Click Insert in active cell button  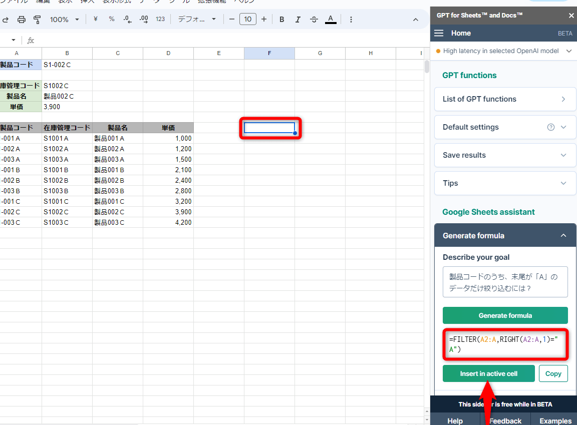click(x=489, y=373)
